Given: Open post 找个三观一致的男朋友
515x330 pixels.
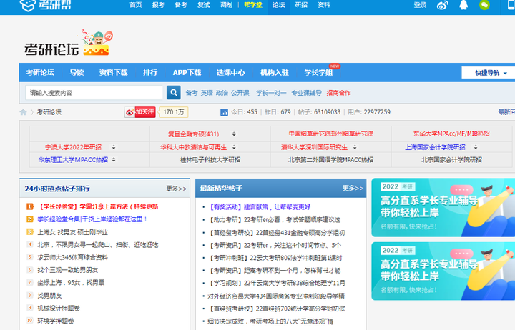Looking at the screenshot, I should point(68,270).
